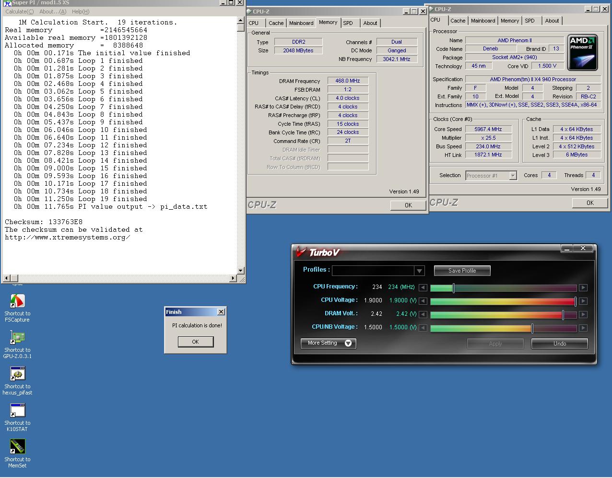Click the Level 3 cache value 6 MBytes
Screen dimensions: 612x478
tap(577, 155)
